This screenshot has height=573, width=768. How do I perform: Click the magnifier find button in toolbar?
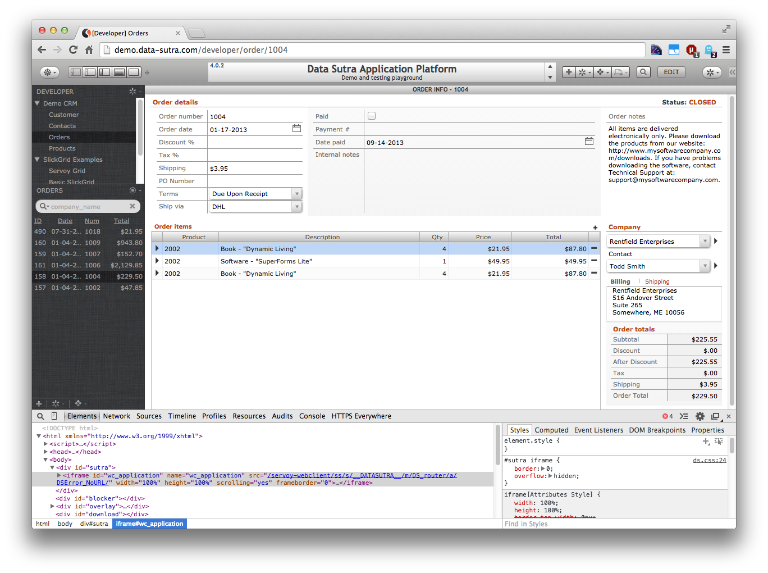(x=644, y=72)
